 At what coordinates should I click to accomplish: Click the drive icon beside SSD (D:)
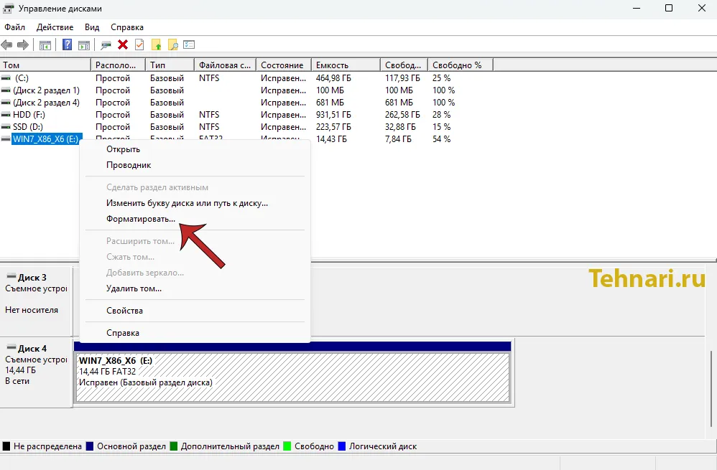point(6,127)
